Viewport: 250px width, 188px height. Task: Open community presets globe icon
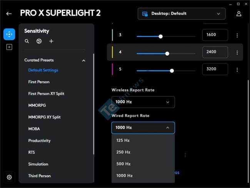[39, 41]
